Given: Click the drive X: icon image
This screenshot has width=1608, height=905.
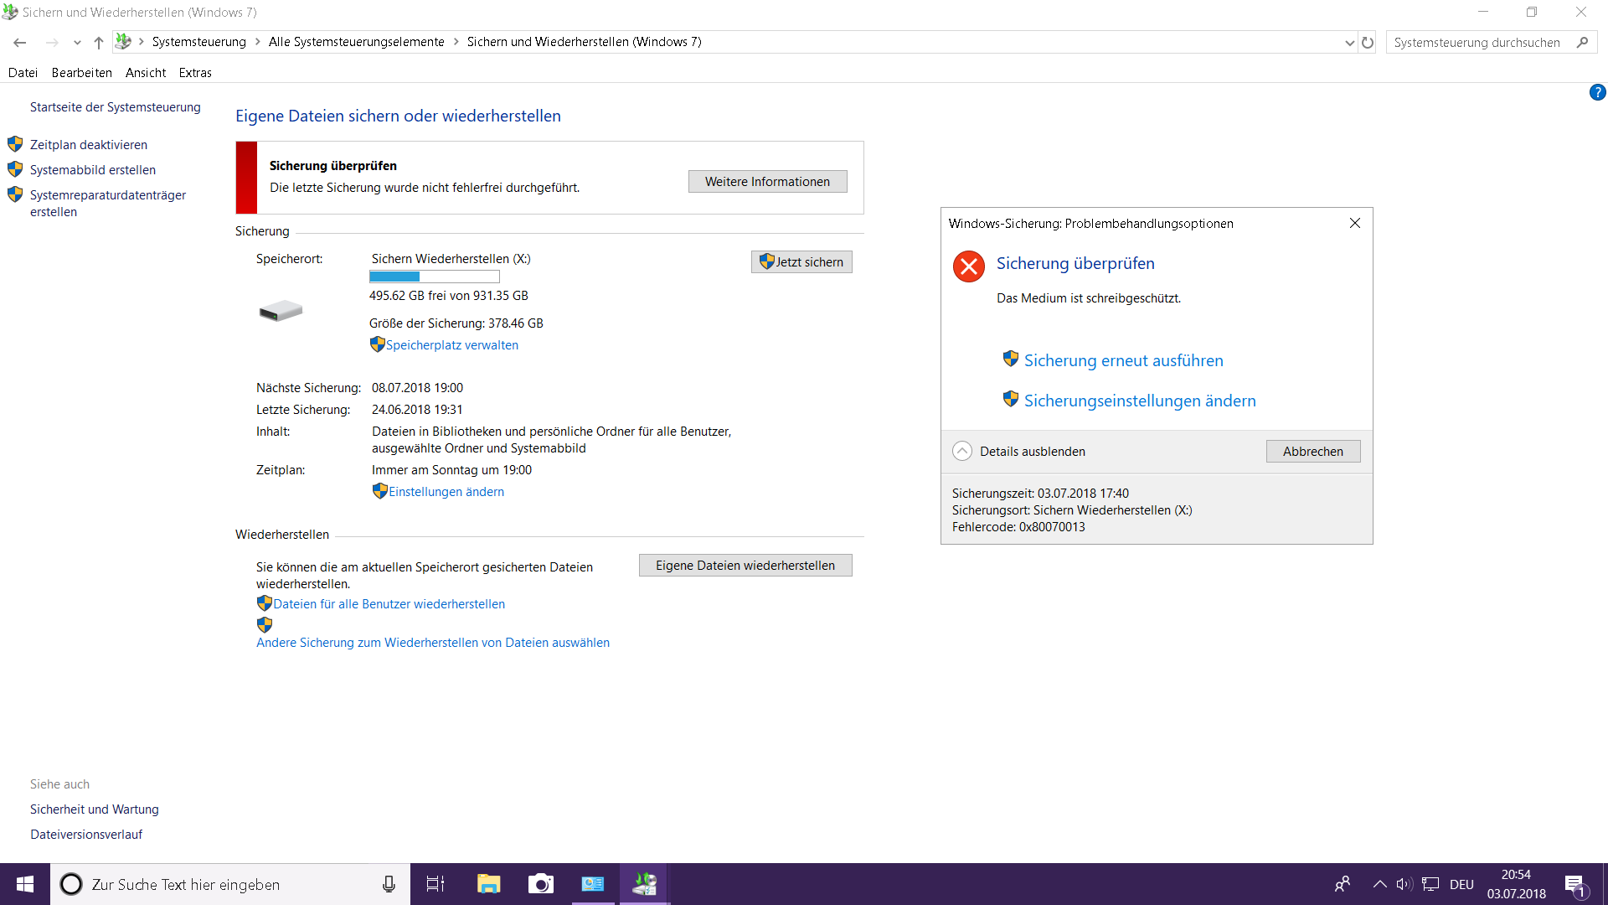Looking at the screenshot, I should [x=281, y=311].
